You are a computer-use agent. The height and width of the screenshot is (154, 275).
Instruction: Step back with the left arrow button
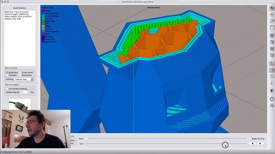253,144
